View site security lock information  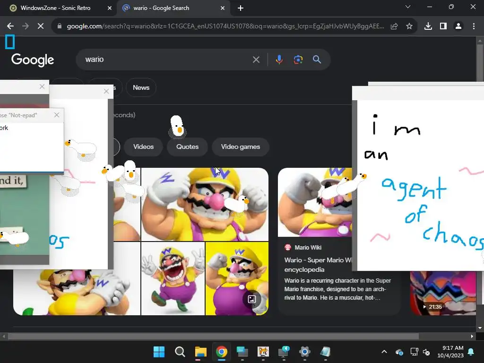(x=60, y=26)
